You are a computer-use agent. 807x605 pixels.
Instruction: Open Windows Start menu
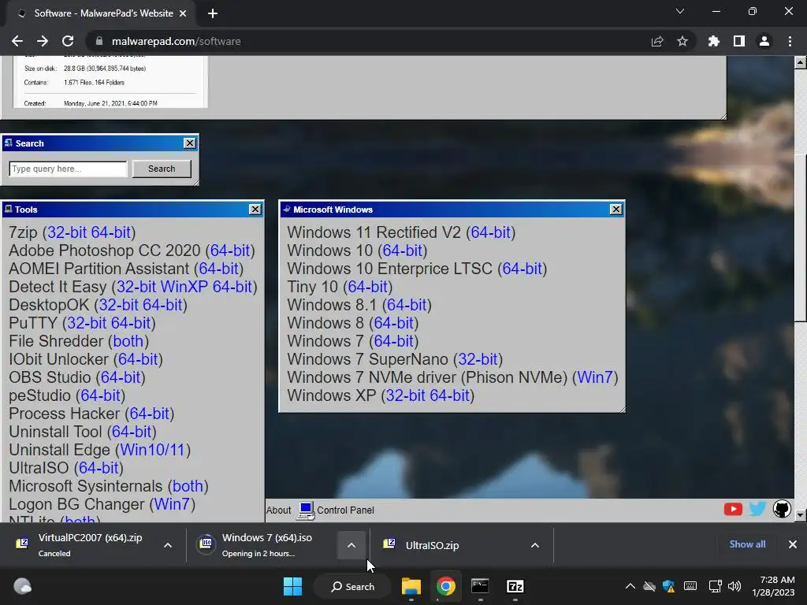pyautogui.click(x=292, y=586)
